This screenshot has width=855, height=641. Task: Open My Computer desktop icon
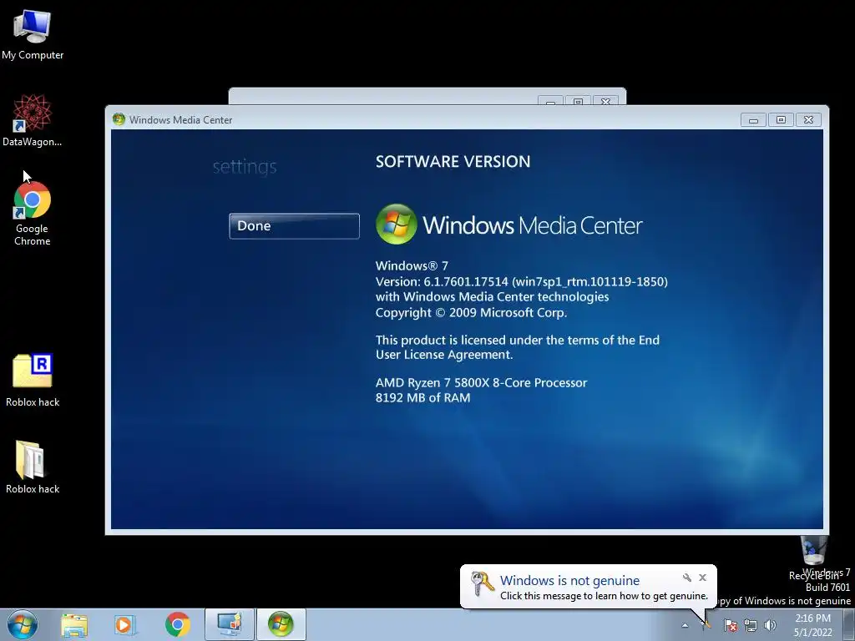[x=33, y=33]
